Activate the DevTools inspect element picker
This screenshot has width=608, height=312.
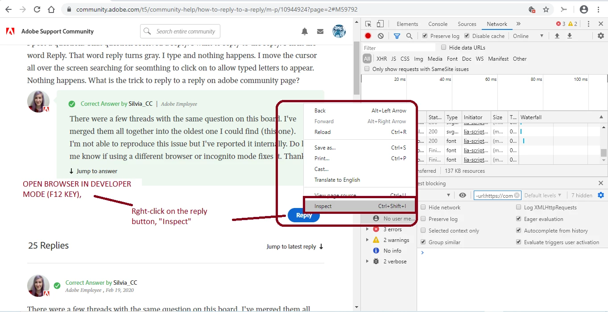[368, 24]
